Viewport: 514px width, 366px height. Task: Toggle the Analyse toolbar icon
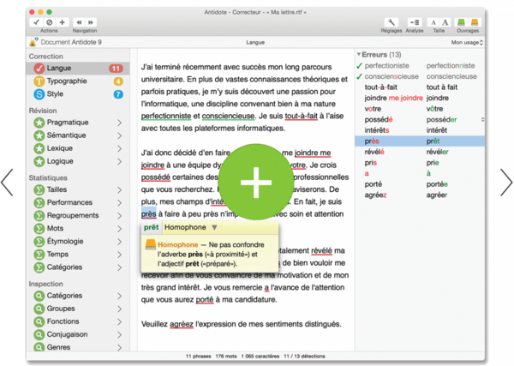click(415, 22)
